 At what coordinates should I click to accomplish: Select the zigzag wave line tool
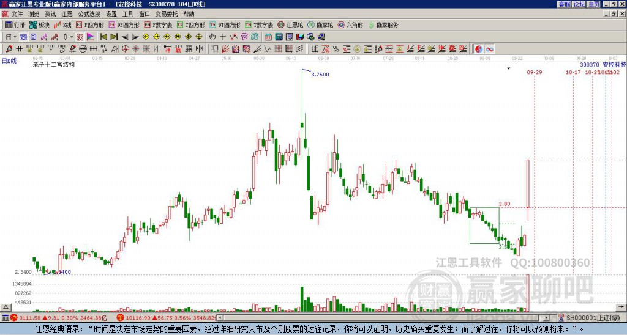pos(268,49)
